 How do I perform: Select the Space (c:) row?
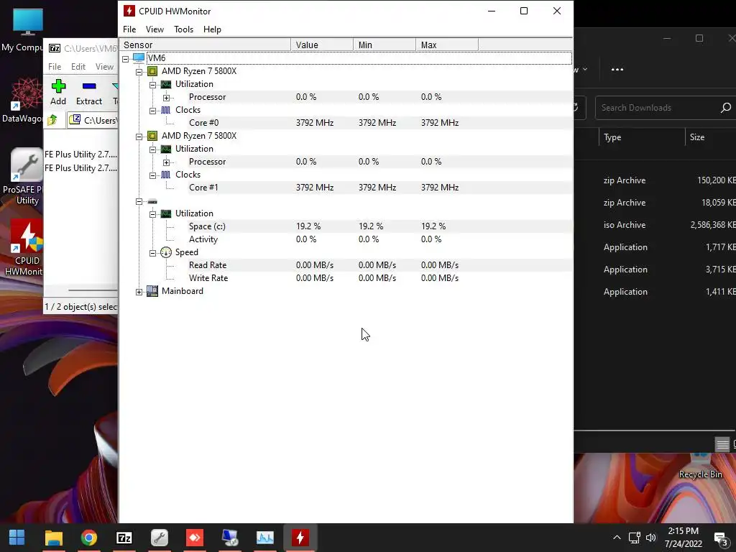point(346,226)
